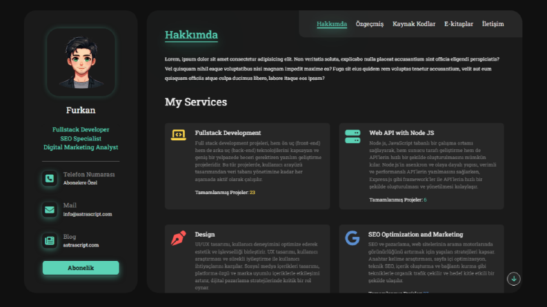
Task: Click the My Services heading
Action: pos(196,102)
